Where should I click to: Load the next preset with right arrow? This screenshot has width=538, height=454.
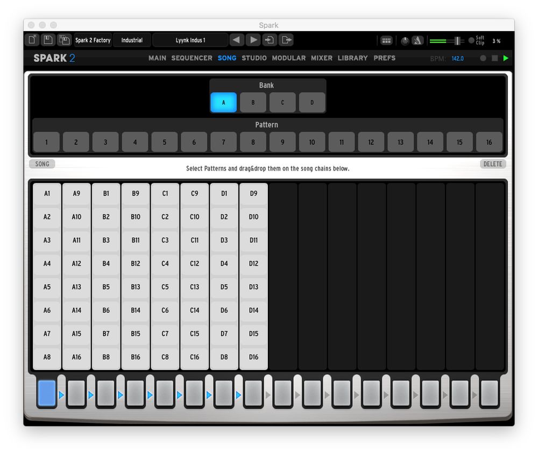(253, 40)
